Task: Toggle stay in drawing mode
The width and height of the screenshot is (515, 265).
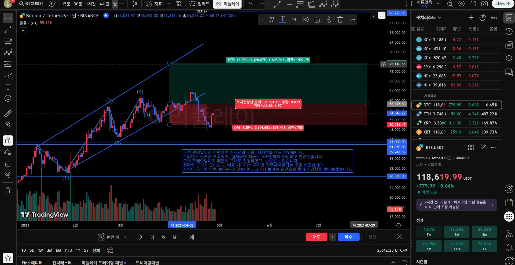Action: click(8, 152)
